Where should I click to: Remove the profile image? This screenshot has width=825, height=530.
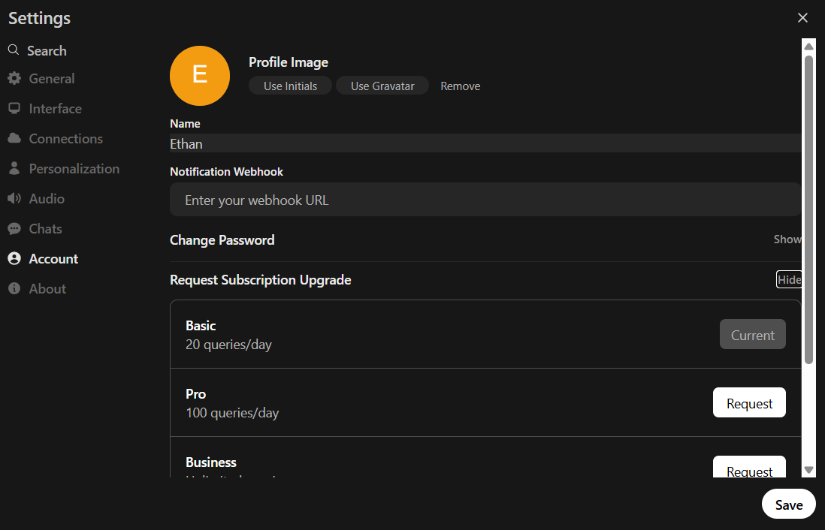click(460, 86)
